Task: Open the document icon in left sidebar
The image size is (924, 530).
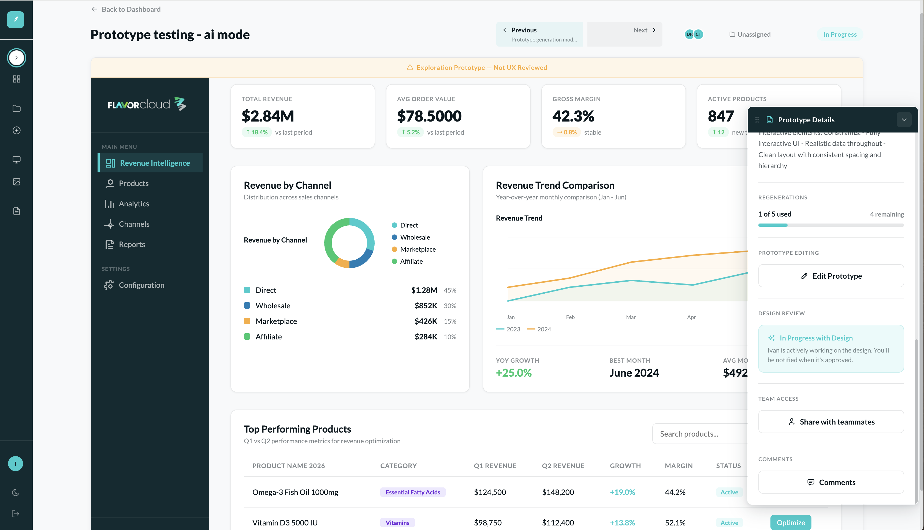Action: 16,211
